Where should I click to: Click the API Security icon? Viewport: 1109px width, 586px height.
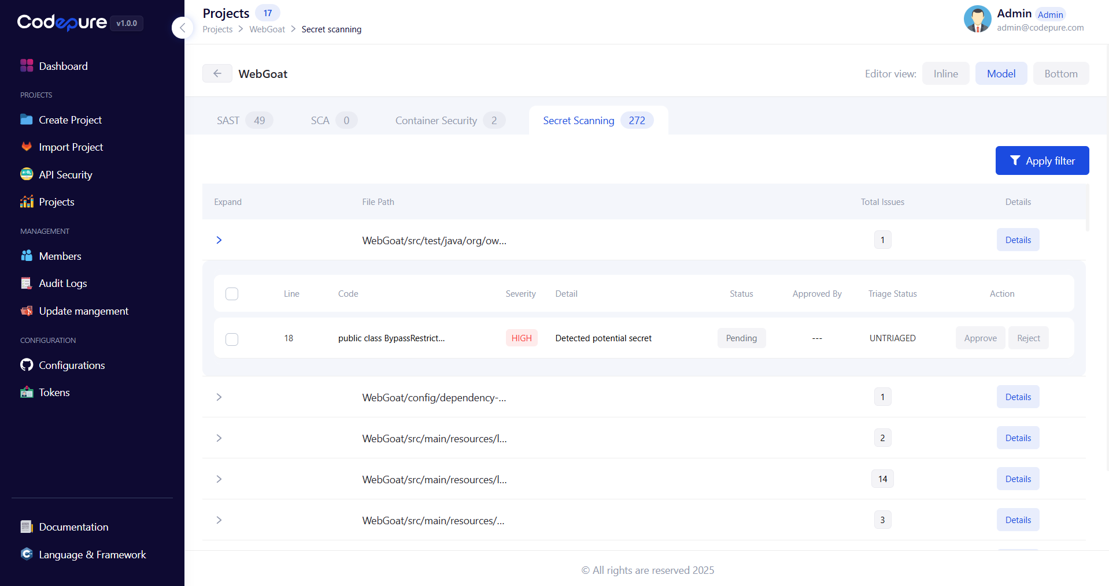point(27,174)
